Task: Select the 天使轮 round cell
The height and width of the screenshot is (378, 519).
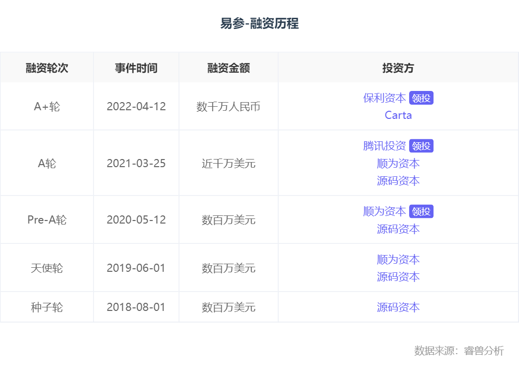Action: [47, 268]
